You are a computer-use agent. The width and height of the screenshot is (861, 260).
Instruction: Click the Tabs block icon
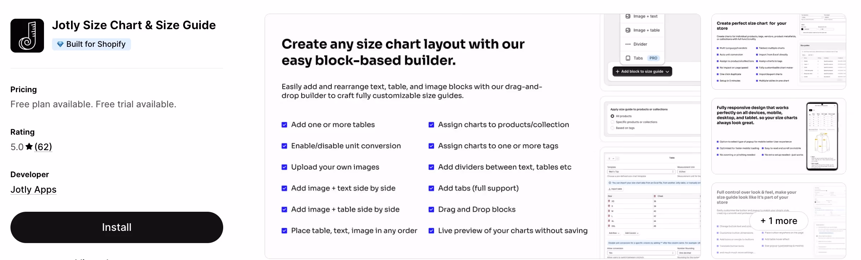pos(628,58)
